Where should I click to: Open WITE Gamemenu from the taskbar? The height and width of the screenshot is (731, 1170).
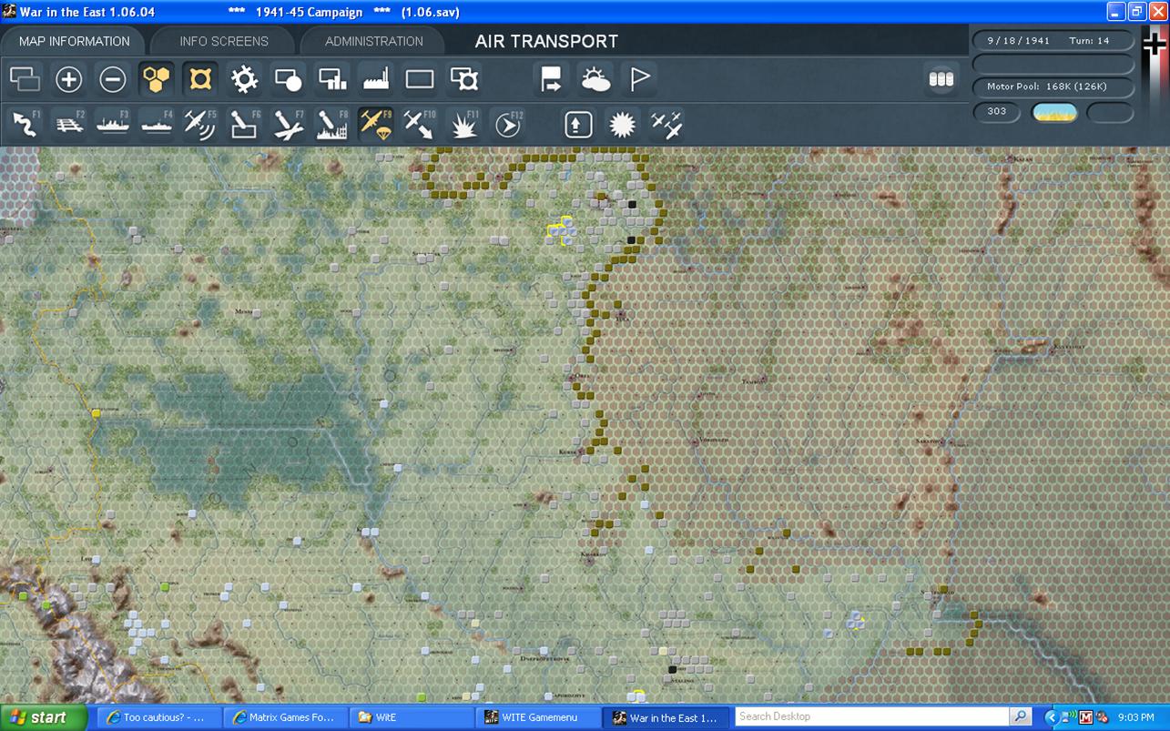point(537,717)
